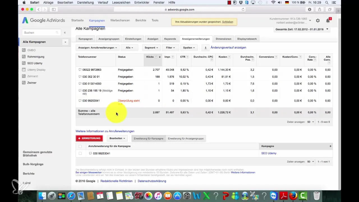The width and height of the screenshot is (359, 202).
Task: Open Redaktionelle Richtlinien footer link
Action: [x=116, y=181]
